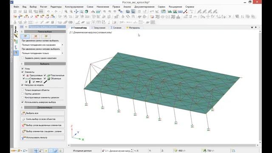Viewport: 272px width, 153px height.
Task: Click red-cross selection icon in second toolbar row
Action: tap(37, 17)
